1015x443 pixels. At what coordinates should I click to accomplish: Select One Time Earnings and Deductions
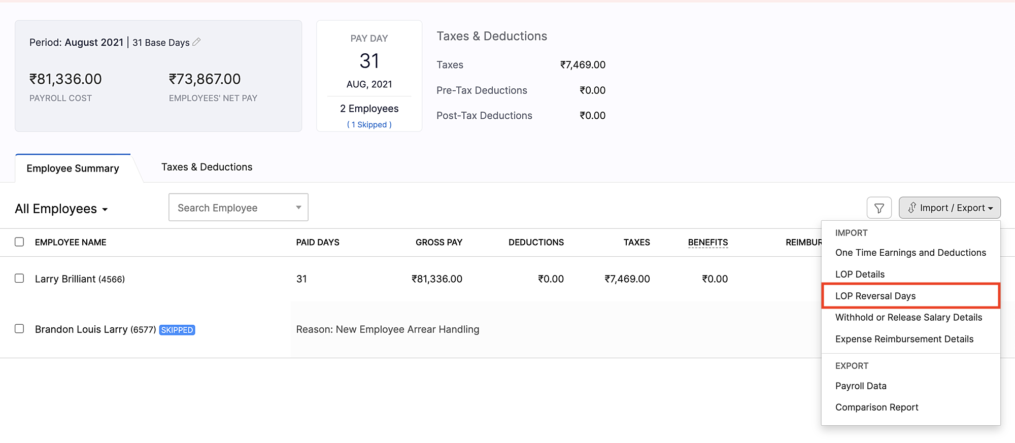click(910, 253)
